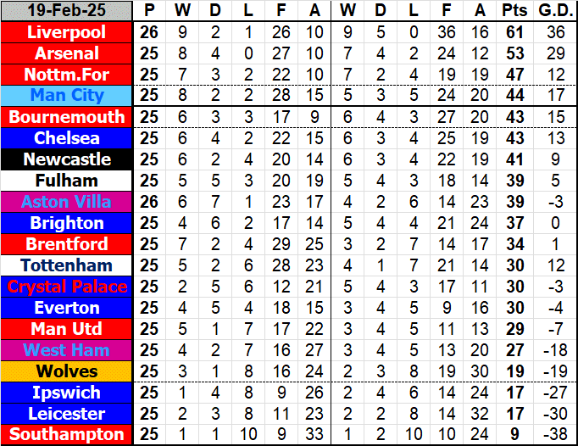The image size is (578, 446).
Task: Select the G.D. column header
Action: pyautogui.click(x=555, y=11)
